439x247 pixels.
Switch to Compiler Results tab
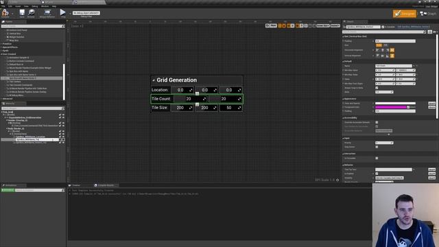pyautogui.click(x=106, y=185)
